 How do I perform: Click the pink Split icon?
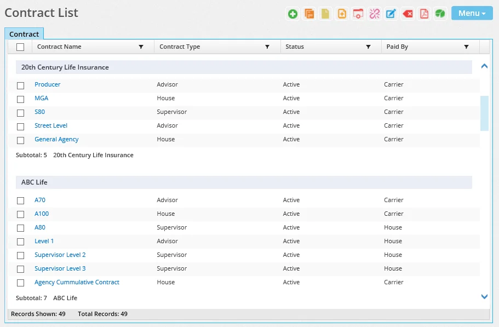(375, 14)
